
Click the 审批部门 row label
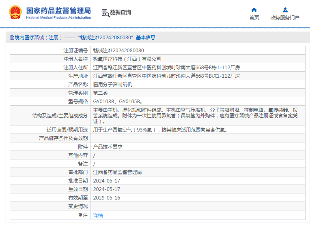[78, 172]
